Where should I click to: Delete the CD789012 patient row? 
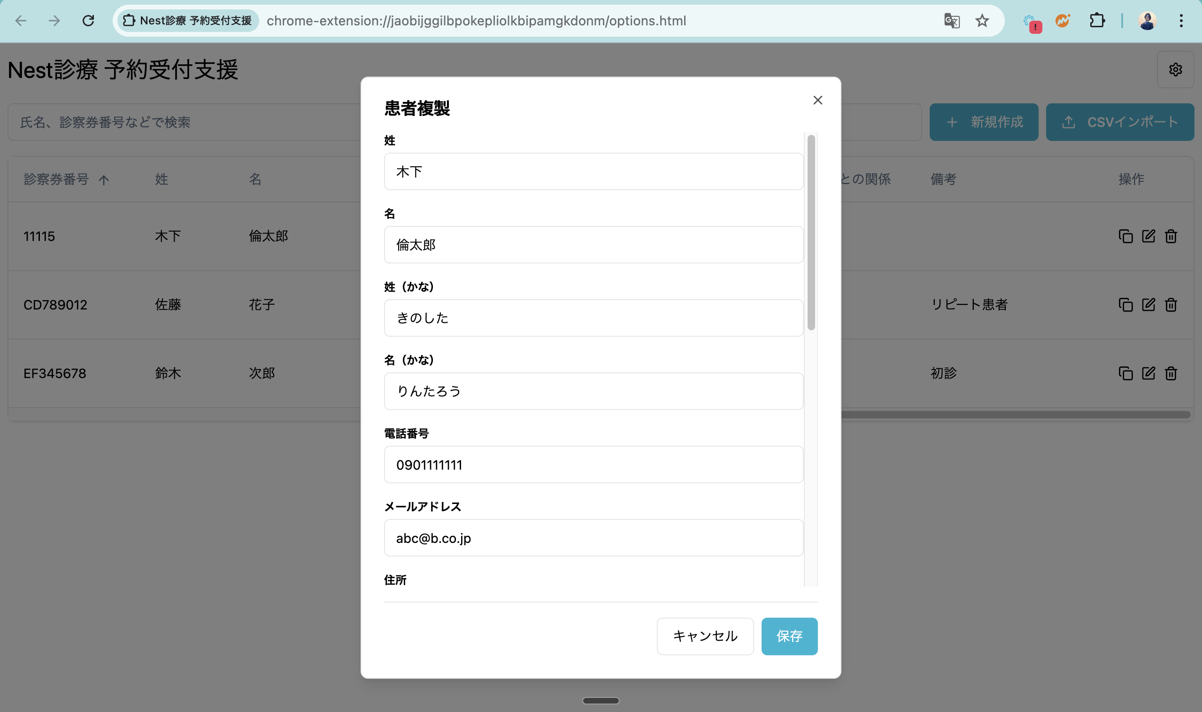[x=1171, y=305]
